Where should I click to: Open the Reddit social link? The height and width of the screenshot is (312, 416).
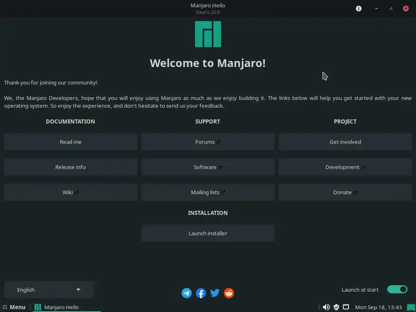click(229, 293)
